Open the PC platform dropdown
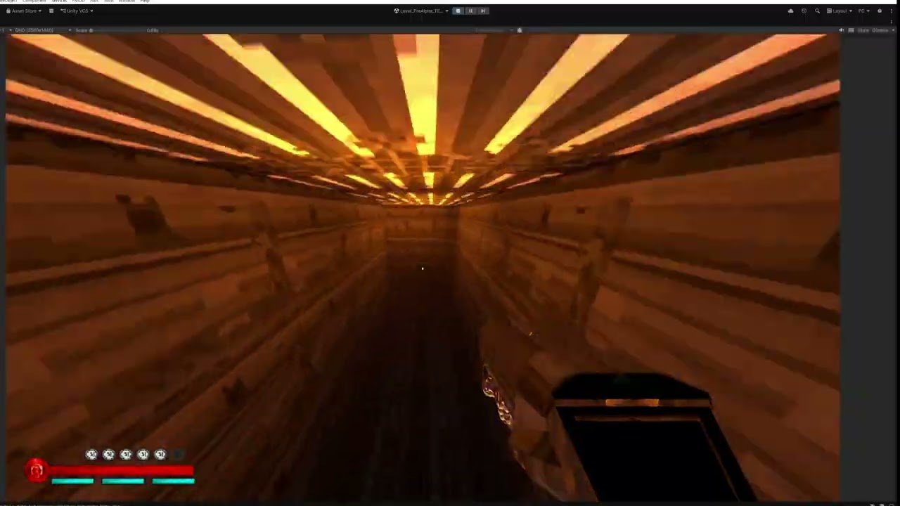 tap(864, 11)
